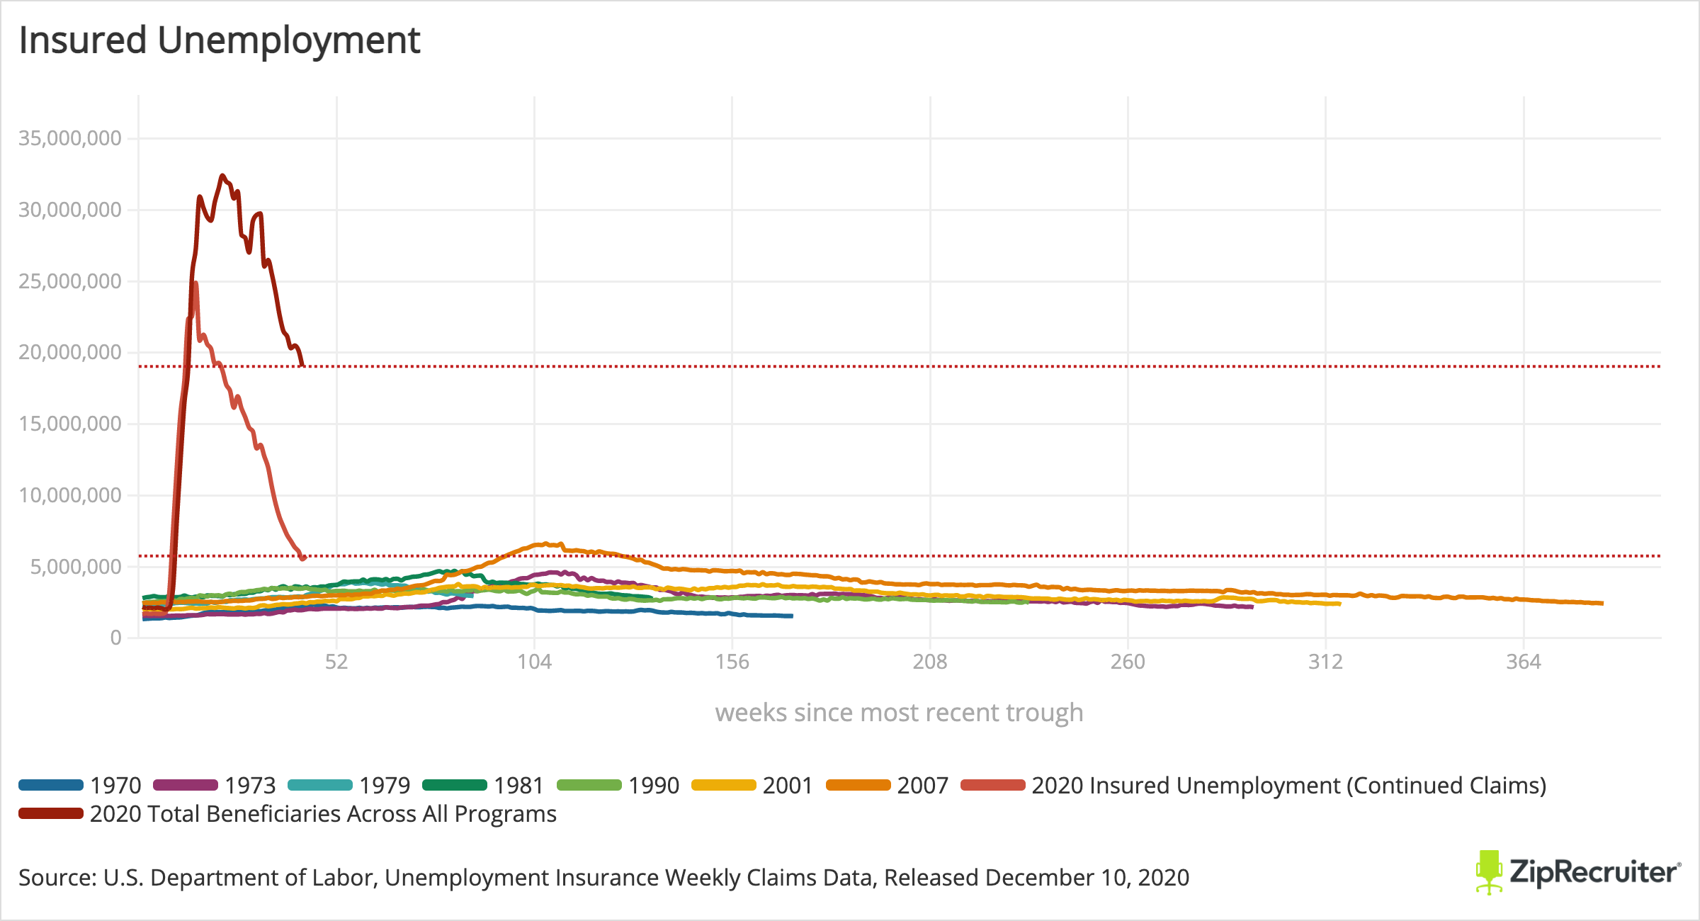
Task: Select the 2020 Insured Unemployment legend entry
Action: coord(1288,785)
